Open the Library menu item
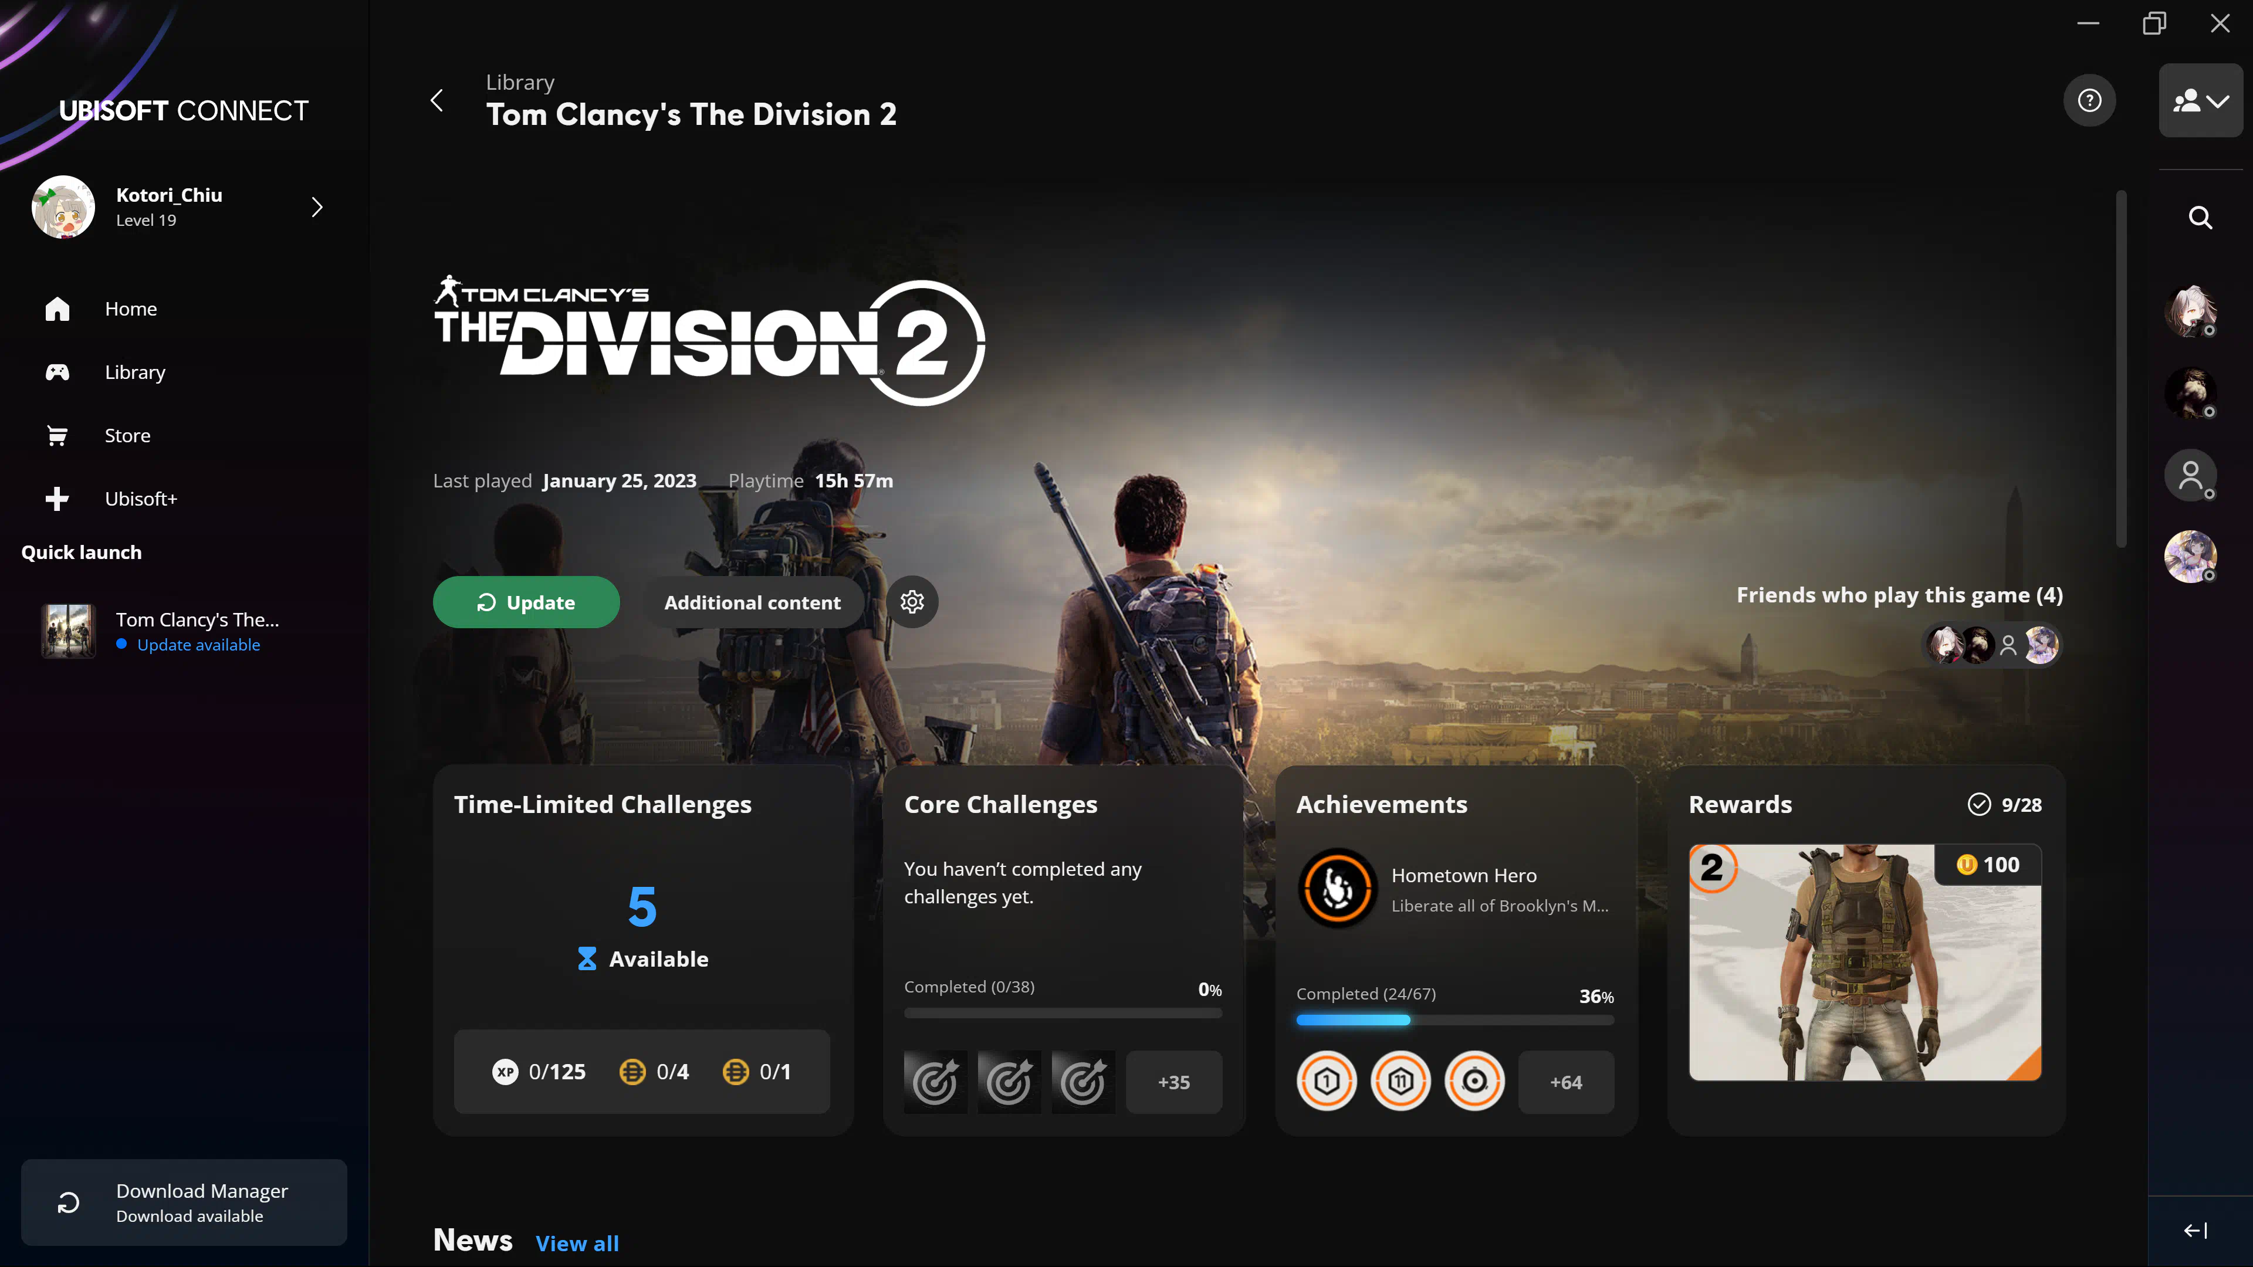The image size is (2253, 1267). pos(134,372)
